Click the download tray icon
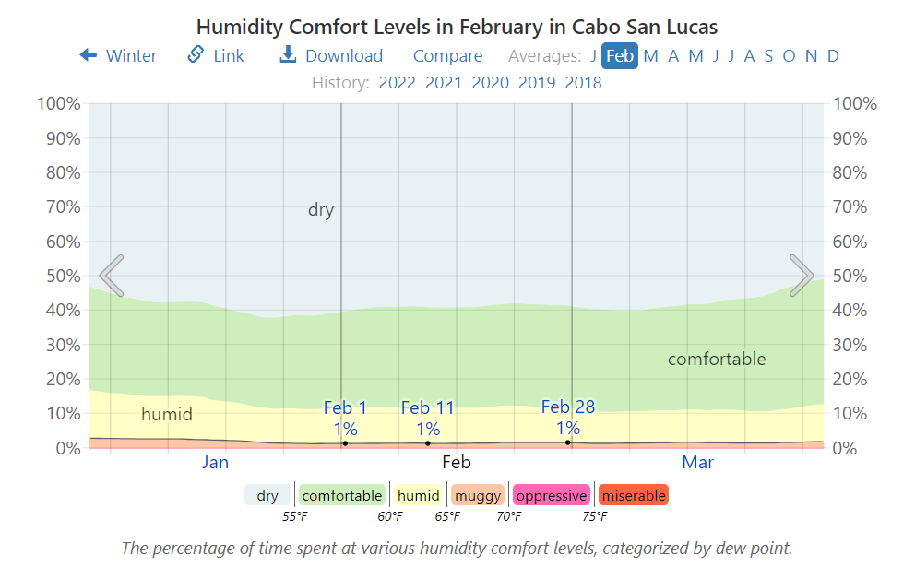The image size is (915, 578). pos(289,55)
